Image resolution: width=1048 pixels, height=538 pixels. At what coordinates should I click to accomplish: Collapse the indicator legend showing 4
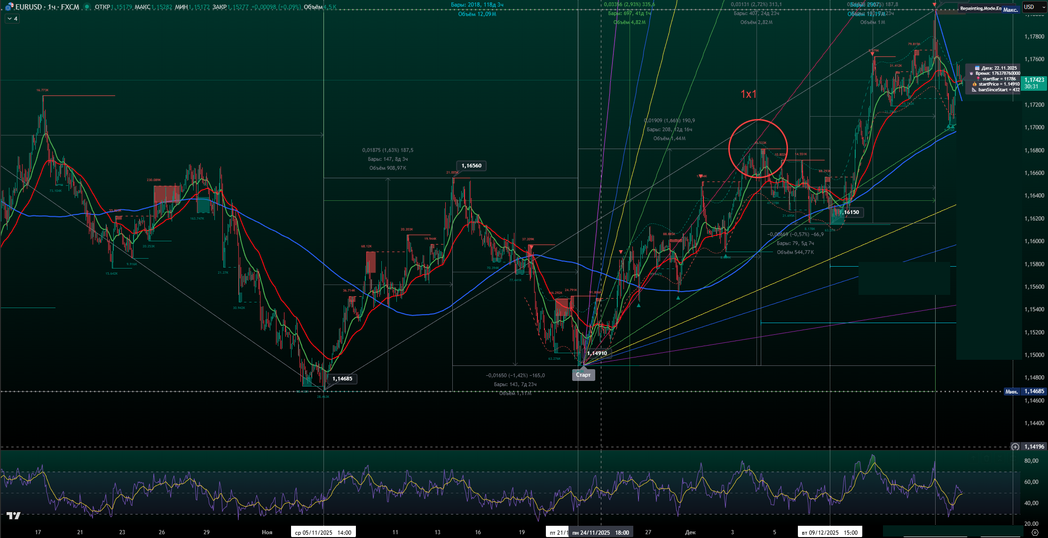point(12,19)
